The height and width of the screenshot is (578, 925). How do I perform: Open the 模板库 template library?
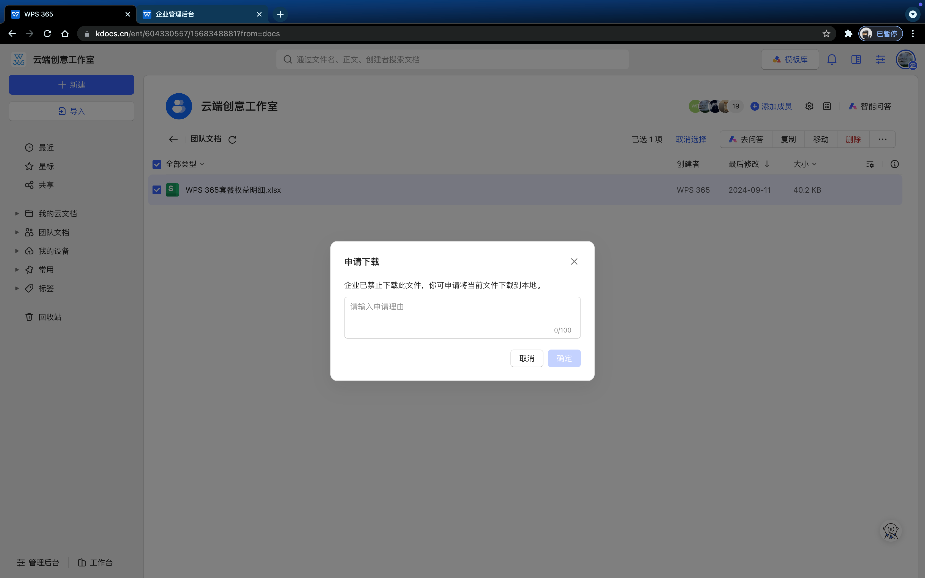(790, 59)
